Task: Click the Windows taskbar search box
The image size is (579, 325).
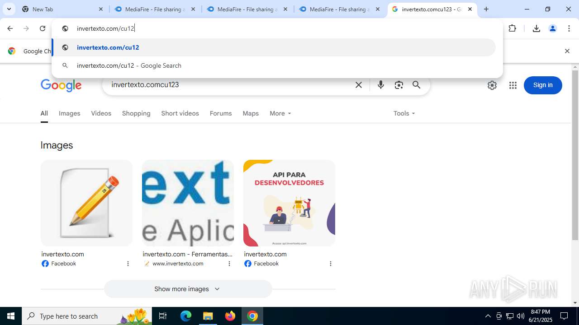Action: pos(87,316)
